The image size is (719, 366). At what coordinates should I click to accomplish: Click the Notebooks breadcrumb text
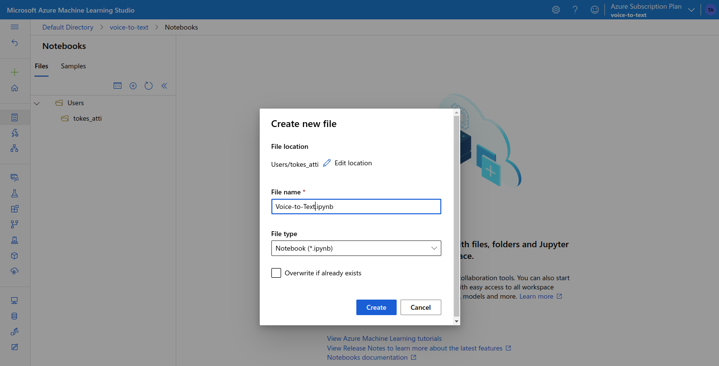pos(182,27)
